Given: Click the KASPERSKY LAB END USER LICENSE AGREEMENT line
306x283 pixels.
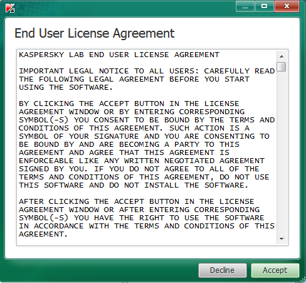Looking at the screenshot, I should (x=119, y=55).
